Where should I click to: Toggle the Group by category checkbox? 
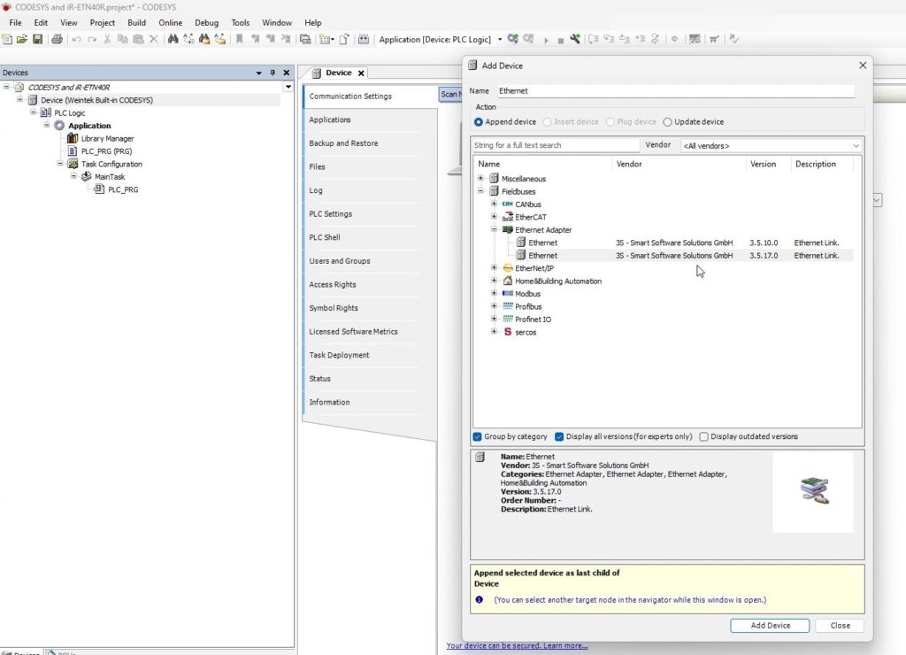point(477,436)
